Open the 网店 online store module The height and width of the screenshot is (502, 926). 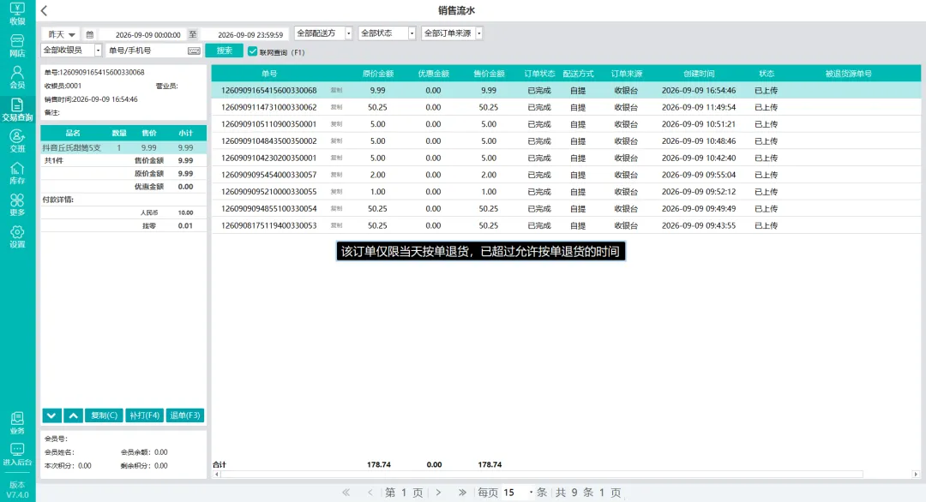pyautogui.click(x=17, y=45)
